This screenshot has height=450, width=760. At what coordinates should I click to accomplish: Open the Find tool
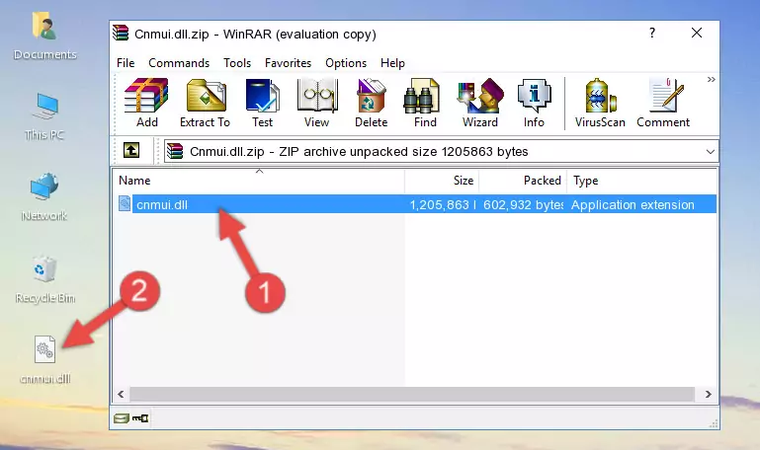point(425,103)
